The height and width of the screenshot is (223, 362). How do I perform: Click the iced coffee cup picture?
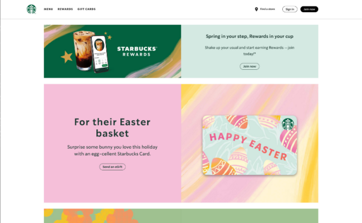(82, 50)
